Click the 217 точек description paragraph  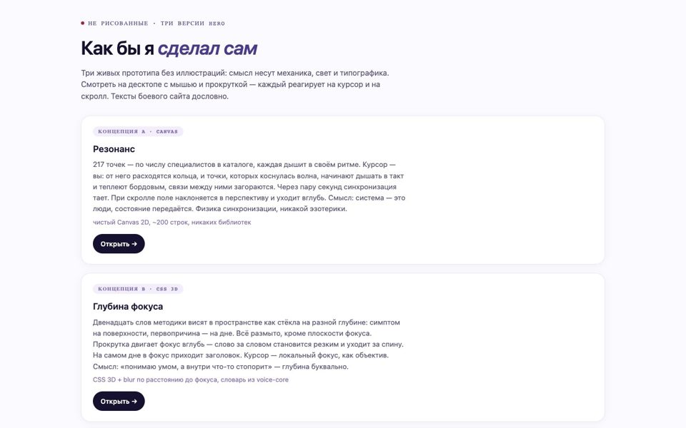click(249, 186)
